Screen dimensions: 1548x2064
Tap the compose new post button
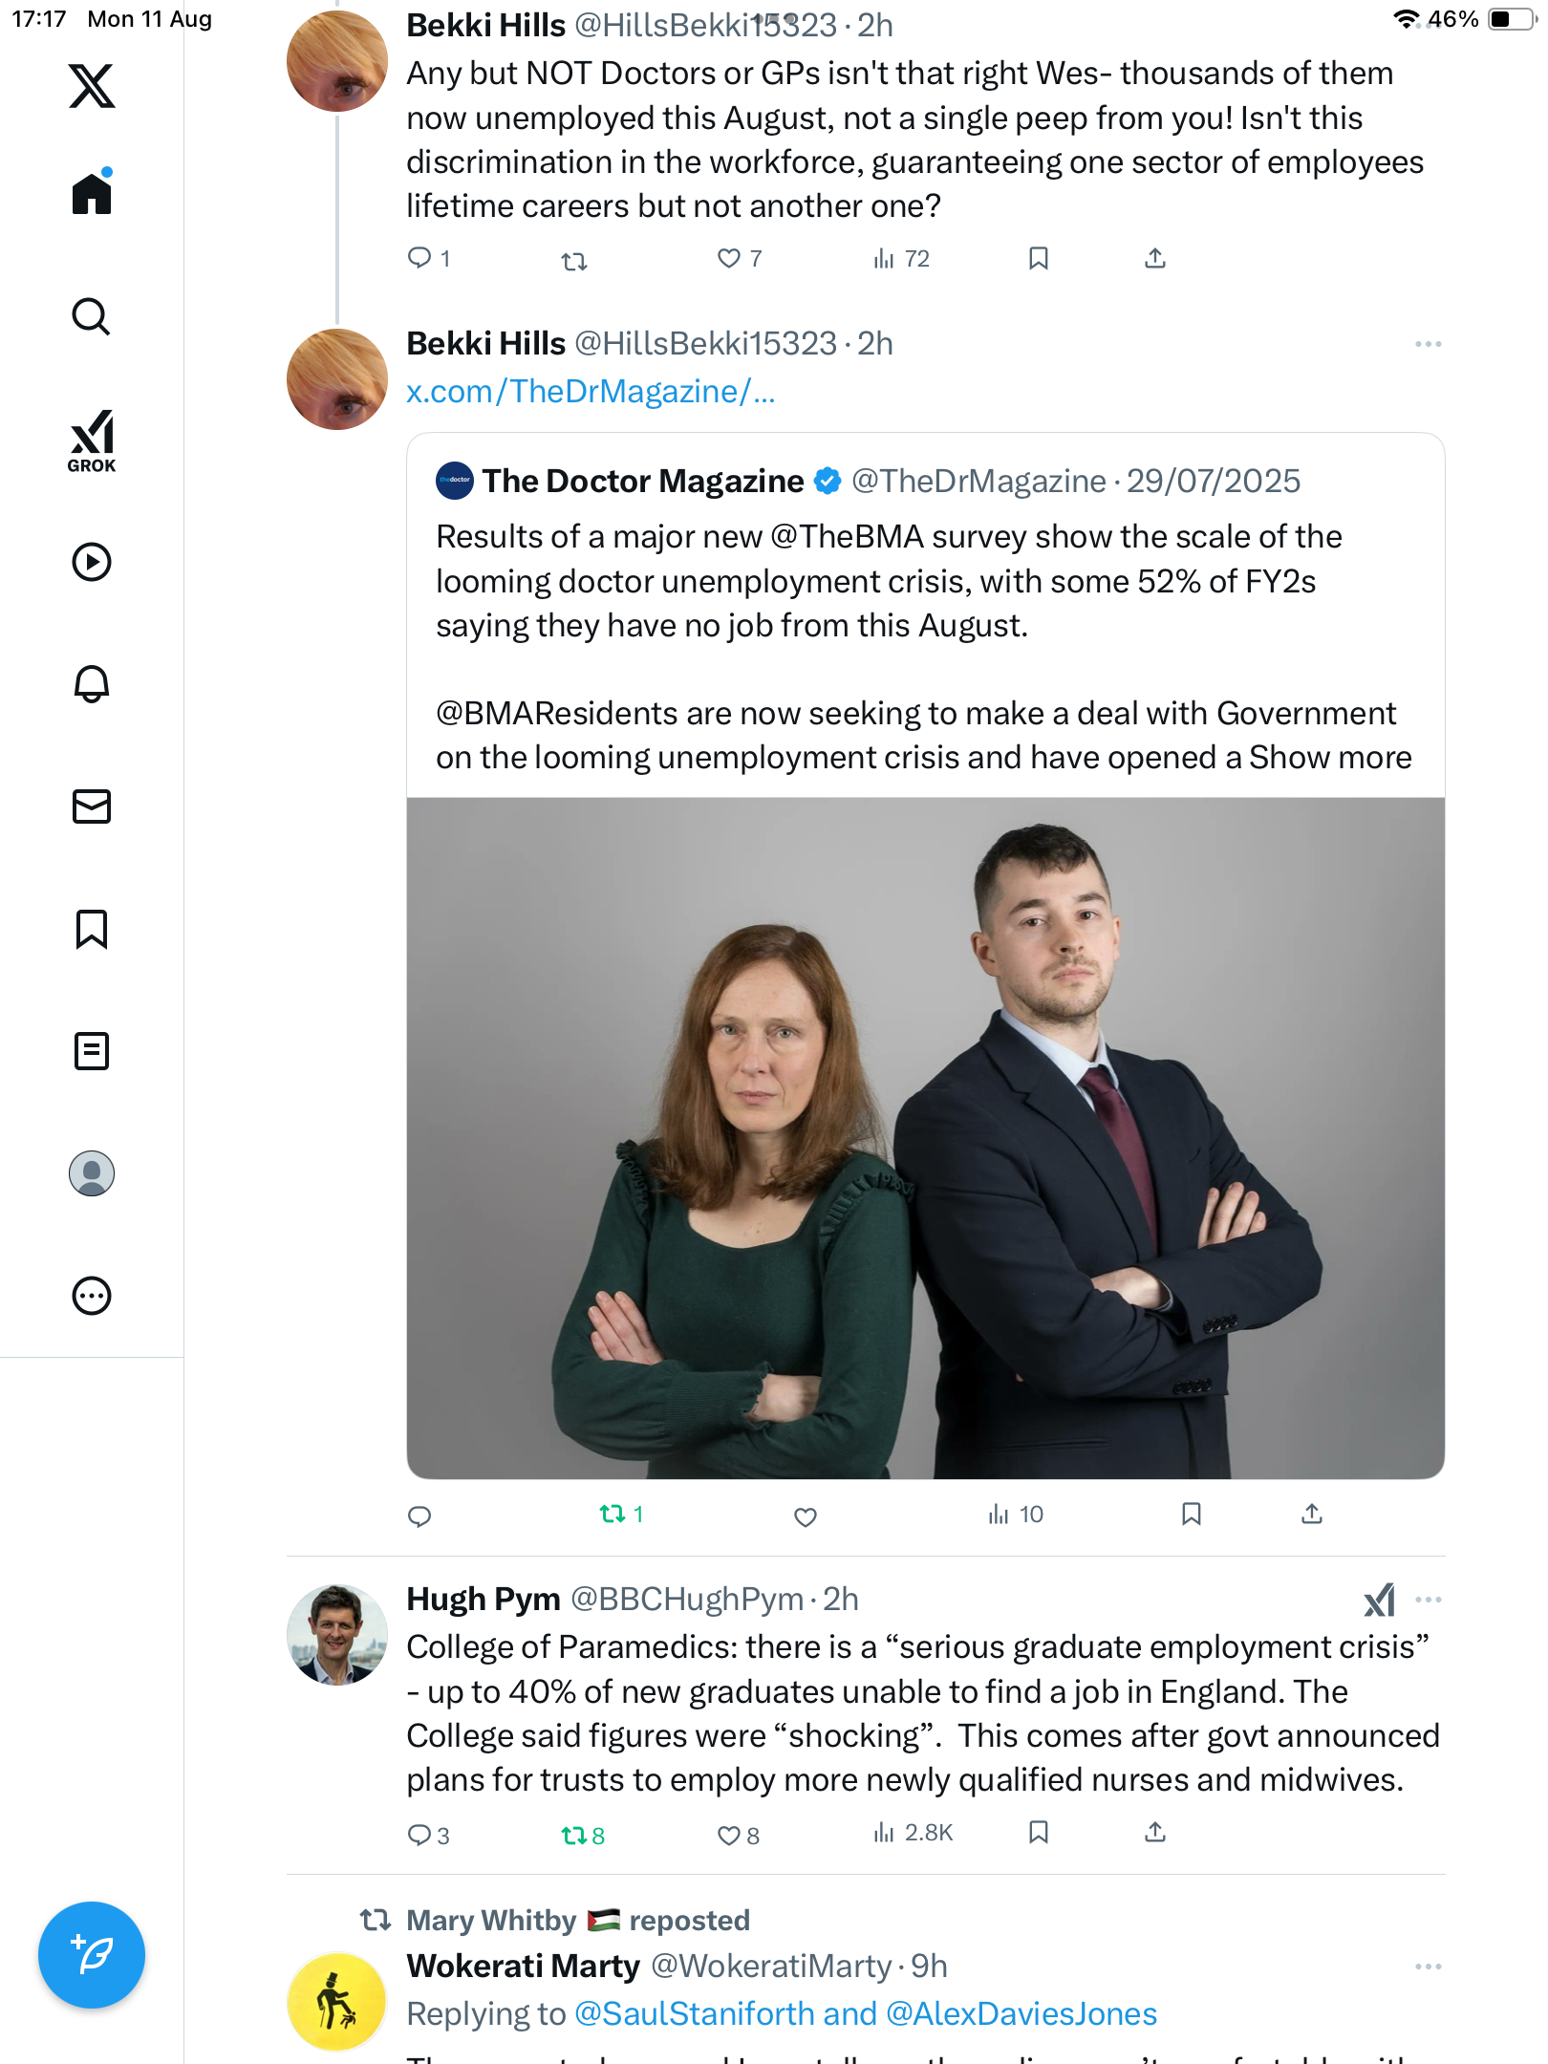92,1954
